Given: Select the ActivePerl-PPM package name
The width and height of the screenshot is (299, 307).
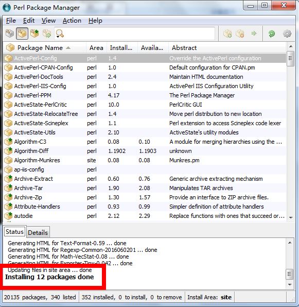Looking at the screenshot, I should click(x=32, y=95).
